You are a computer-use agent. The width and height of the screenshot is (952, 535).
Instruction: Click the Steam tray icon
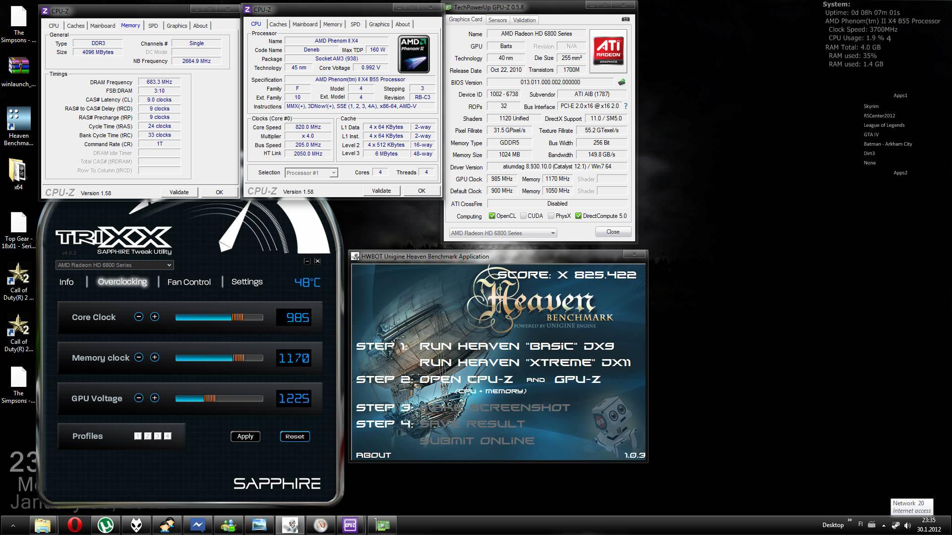(895, 525)
